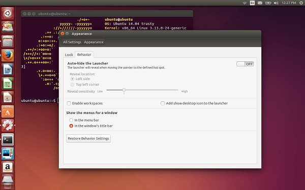Screen dimensions: 305x190
Task: Open the clock showing 12:27 PM
Action: click(x=289, y=3)
